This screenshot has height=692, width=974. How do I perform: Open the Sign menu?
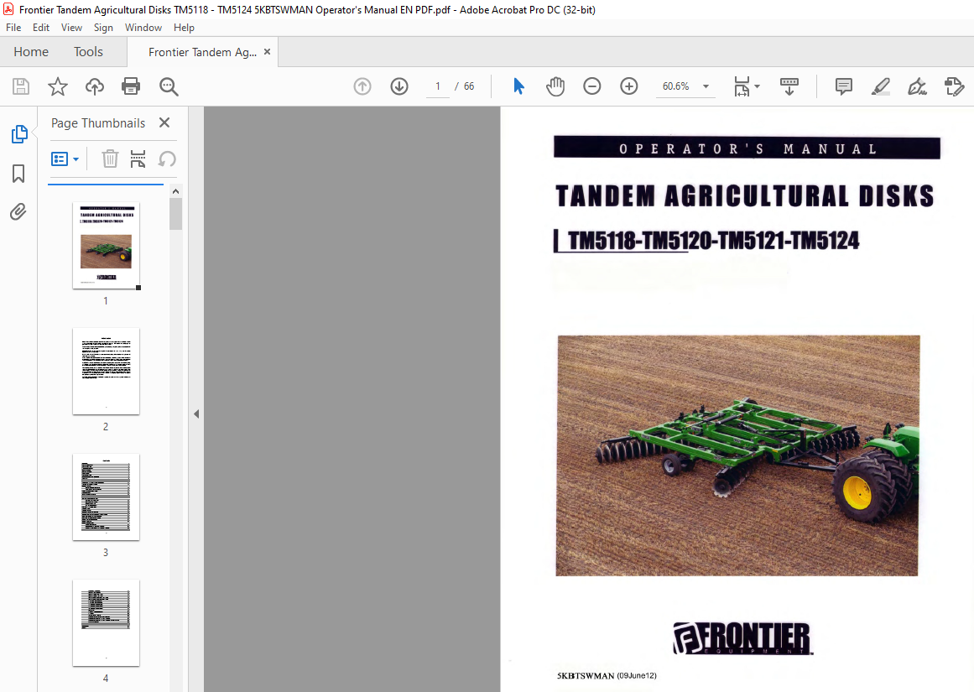pos(103,28)
